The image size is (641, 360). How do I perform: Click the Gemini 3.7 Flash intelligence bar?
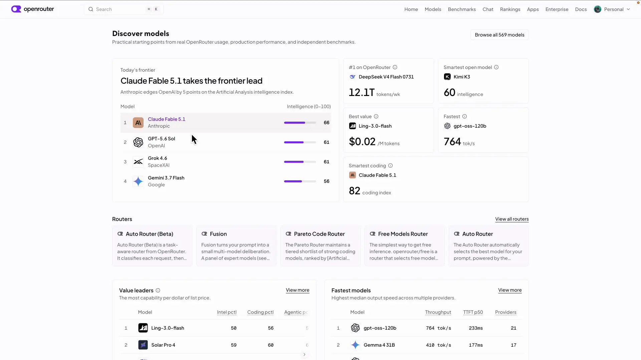coord(300,181)
